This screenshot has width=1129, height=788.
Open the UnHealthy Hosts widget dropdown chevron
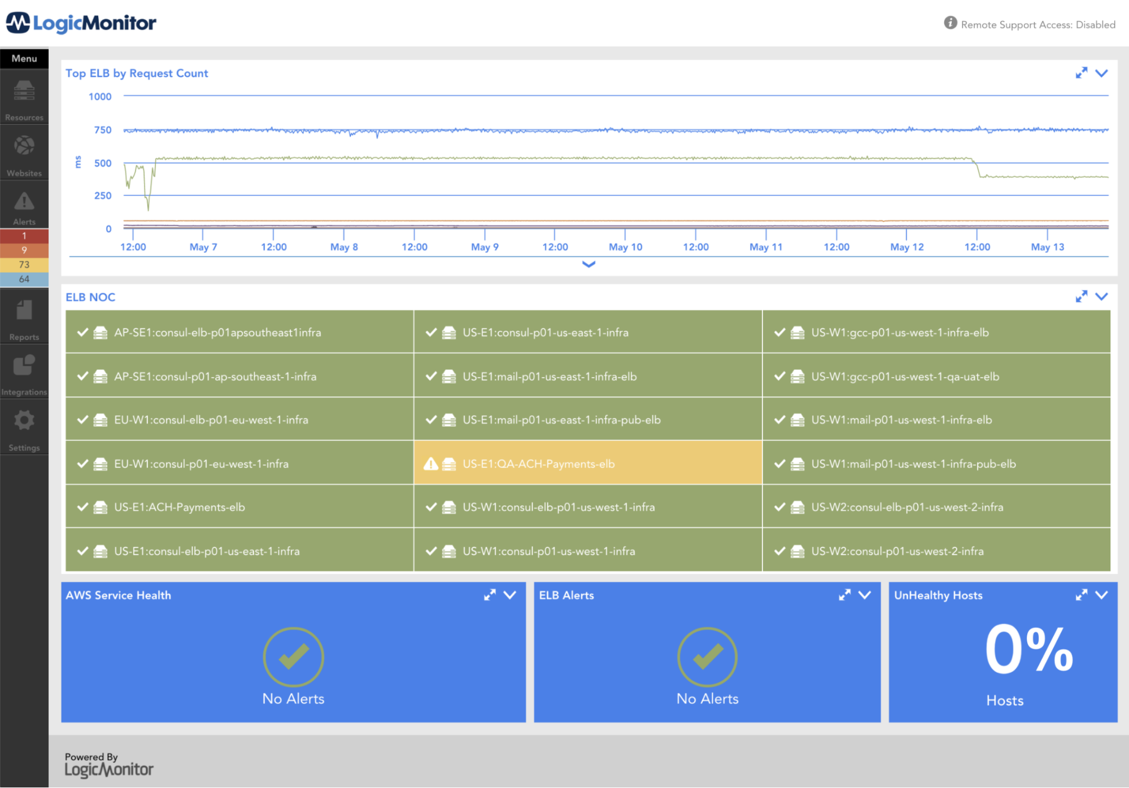(x=1101, y=594)
